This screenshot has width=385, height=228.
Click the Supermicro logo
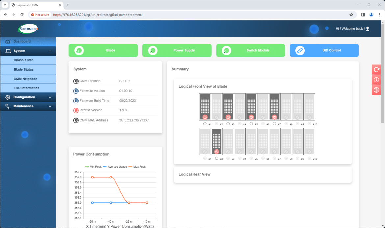click(28, 29)
